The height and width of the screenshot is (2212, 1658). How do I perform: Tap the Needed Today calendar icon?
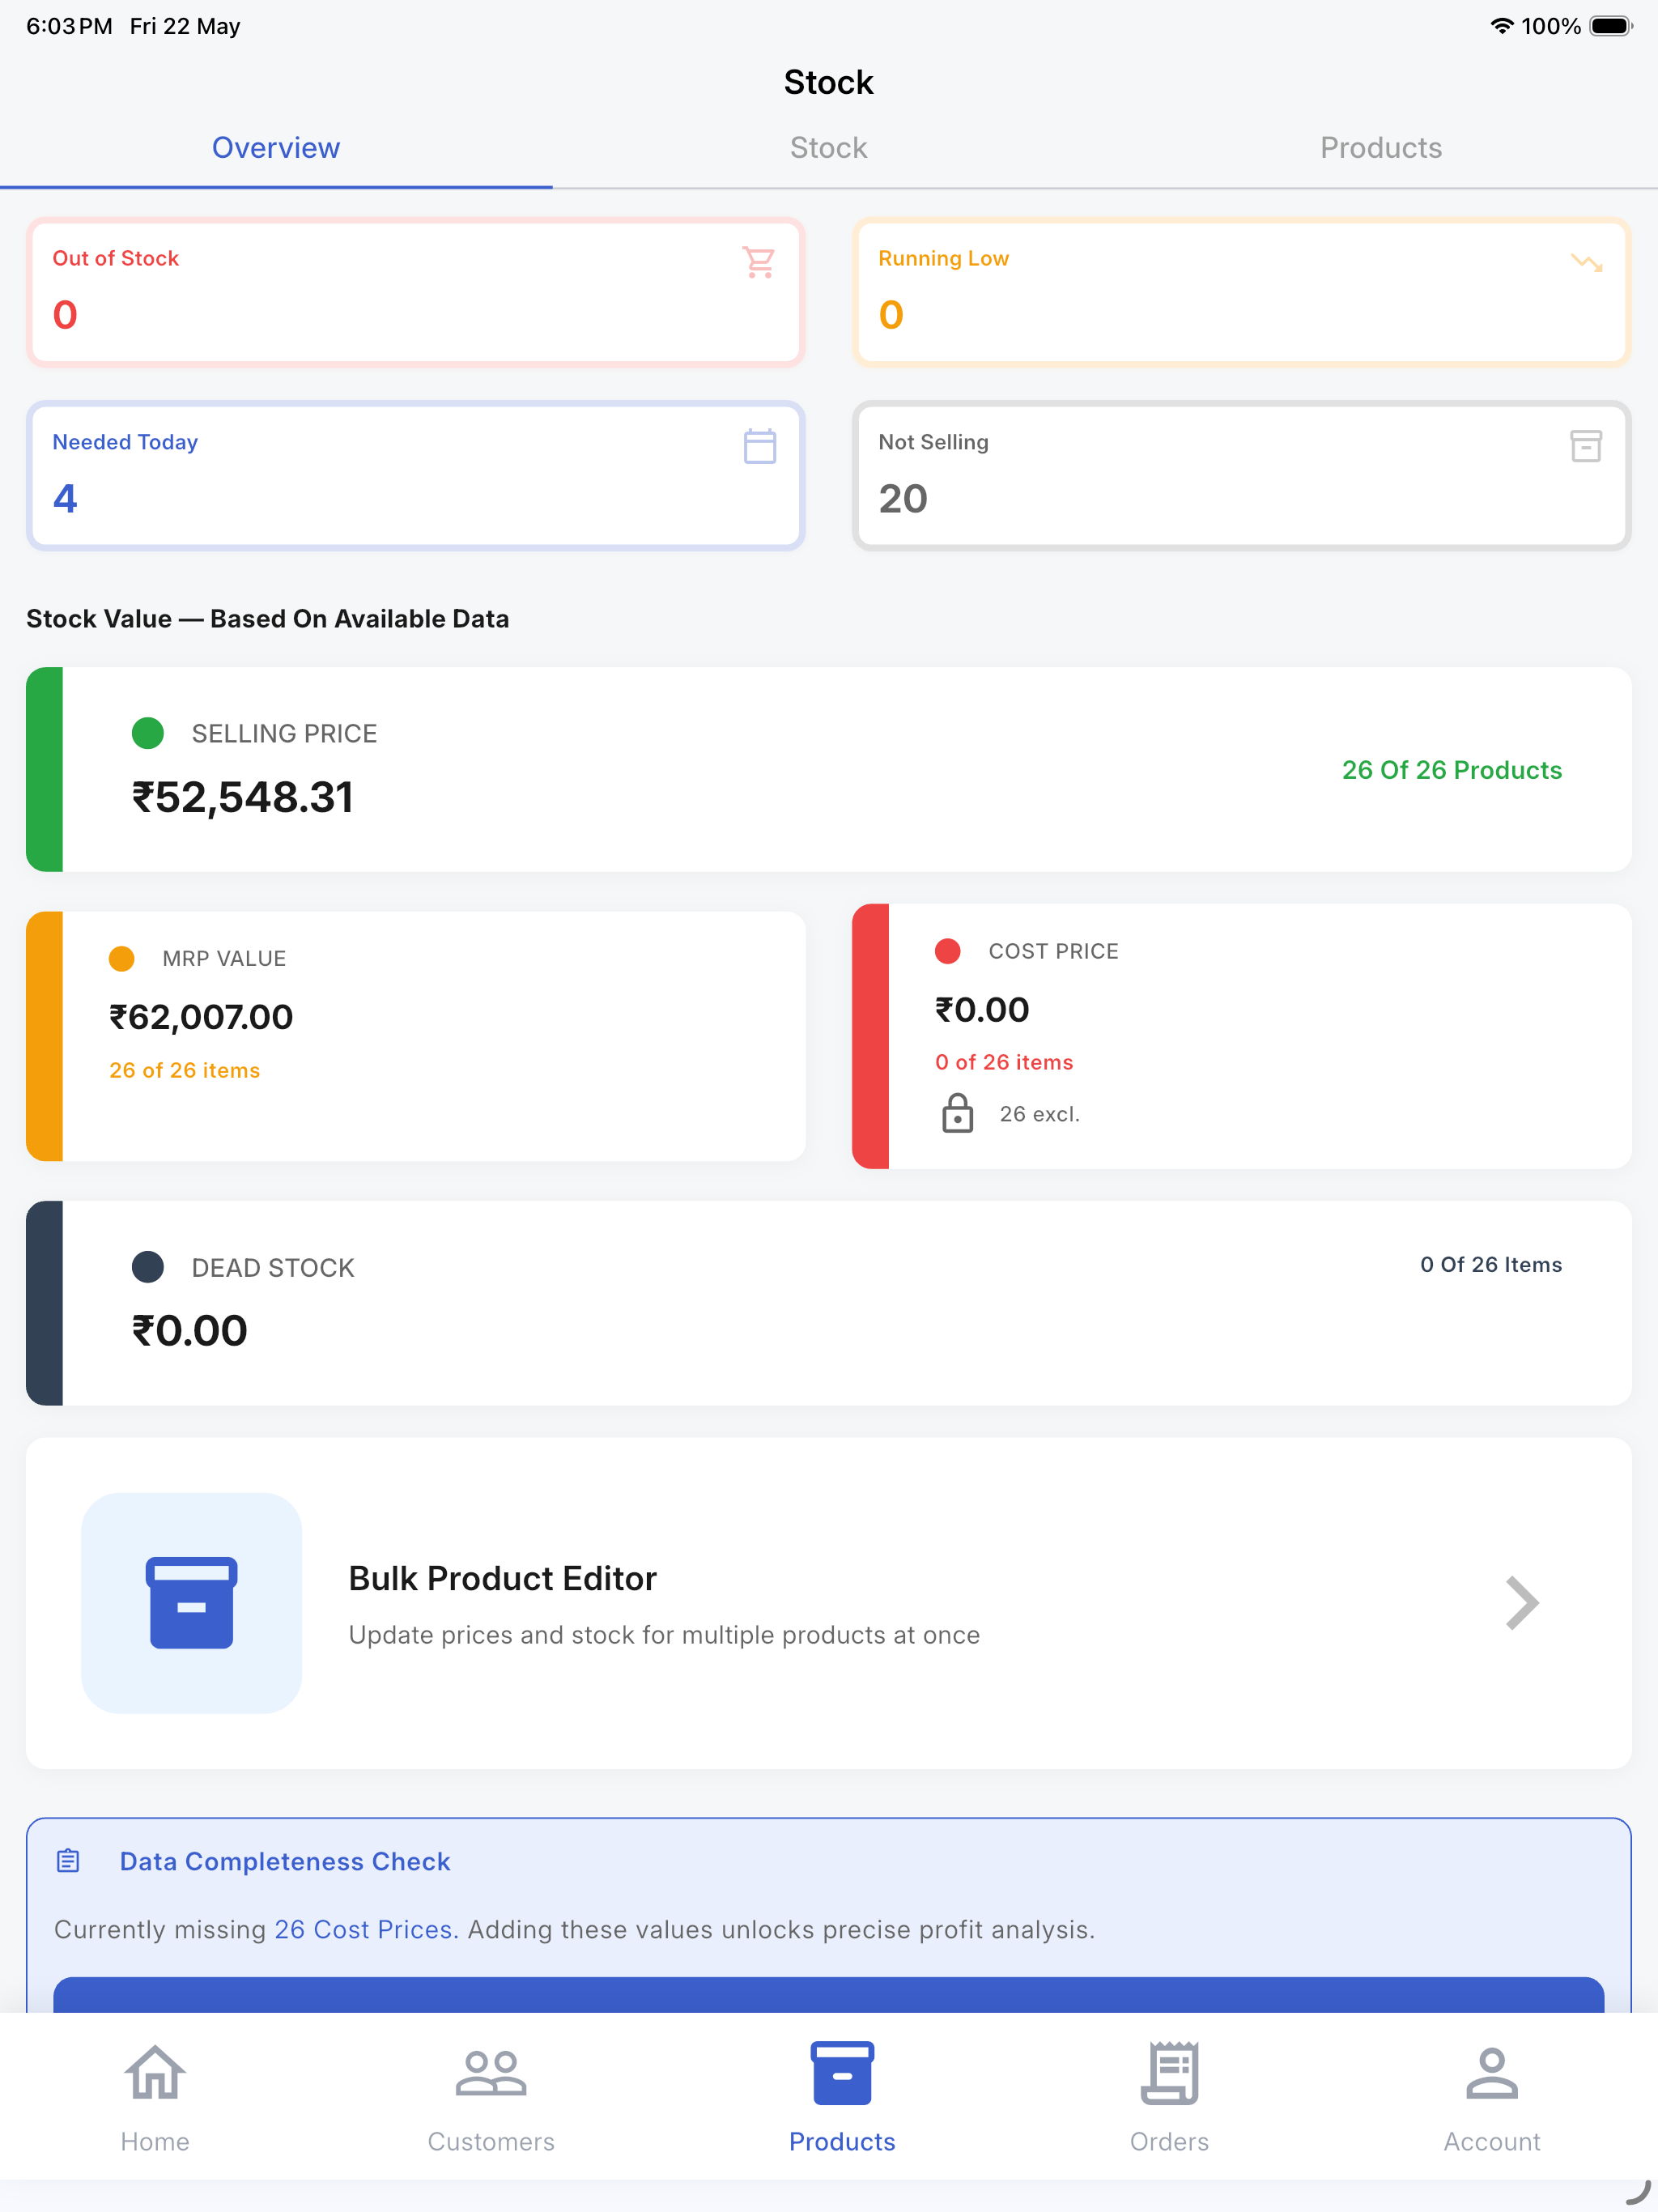[760, 446]
